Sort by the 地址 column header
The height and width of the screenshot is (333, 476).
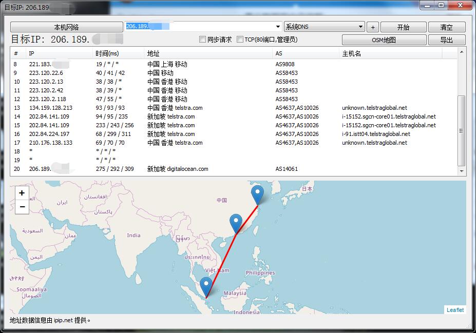point(208,54)
